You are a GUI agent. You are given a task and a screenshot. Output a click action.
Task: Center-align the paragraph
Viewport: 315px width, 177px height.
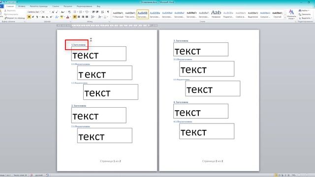79,17
